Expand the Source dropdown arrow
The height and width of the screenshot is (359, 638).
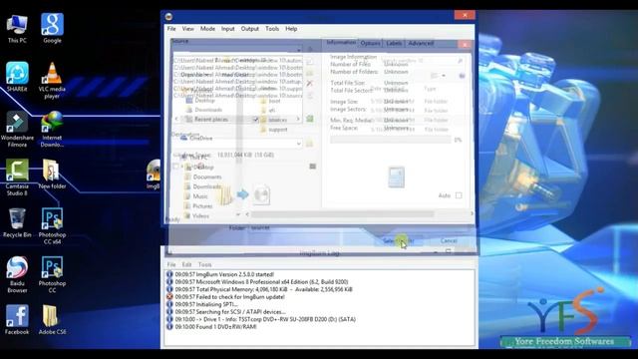coord(299,50)
